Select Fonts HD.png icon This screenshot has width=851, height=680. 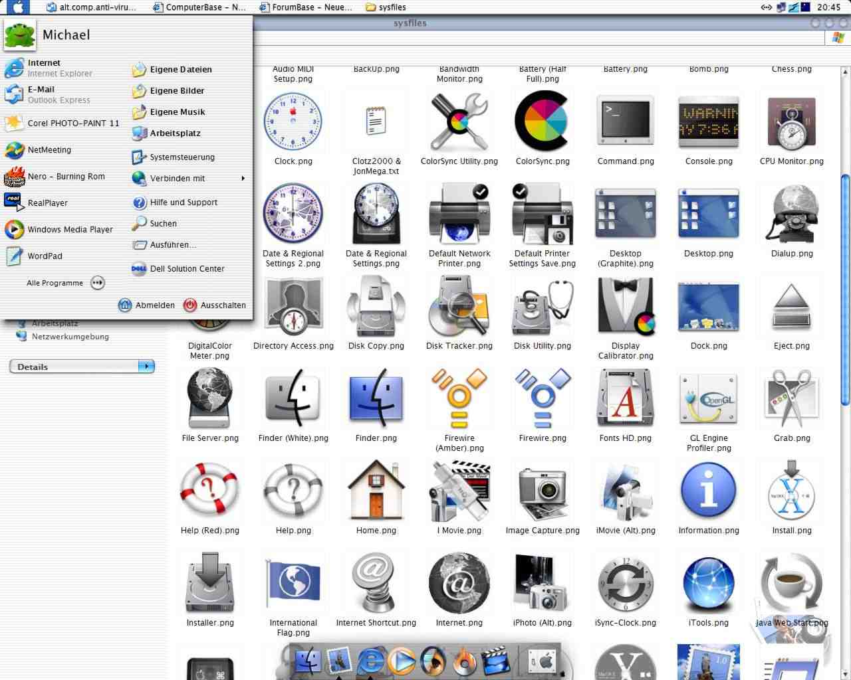pyautogui.click(x=626, y=398)
